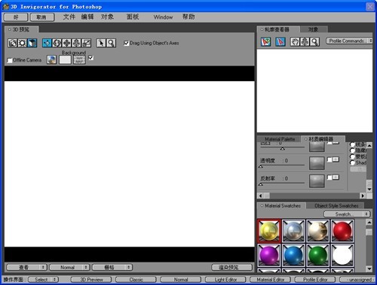Open the Window menu
The image size is (377, 285).
pos(163,17)
